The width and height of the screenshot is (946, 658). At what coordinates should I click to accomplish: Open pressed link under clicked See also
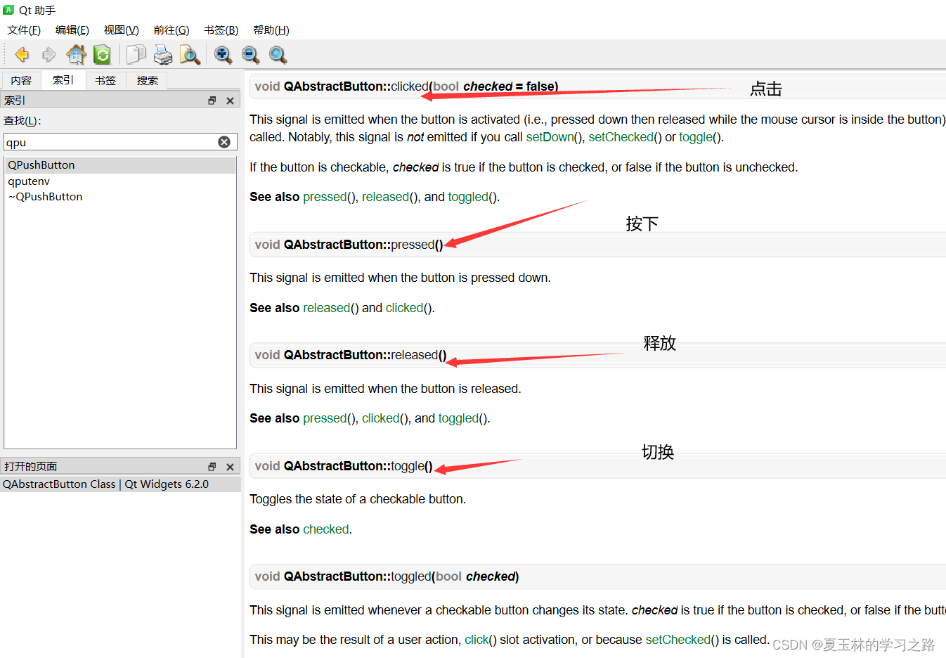click(x=325, y=197)
